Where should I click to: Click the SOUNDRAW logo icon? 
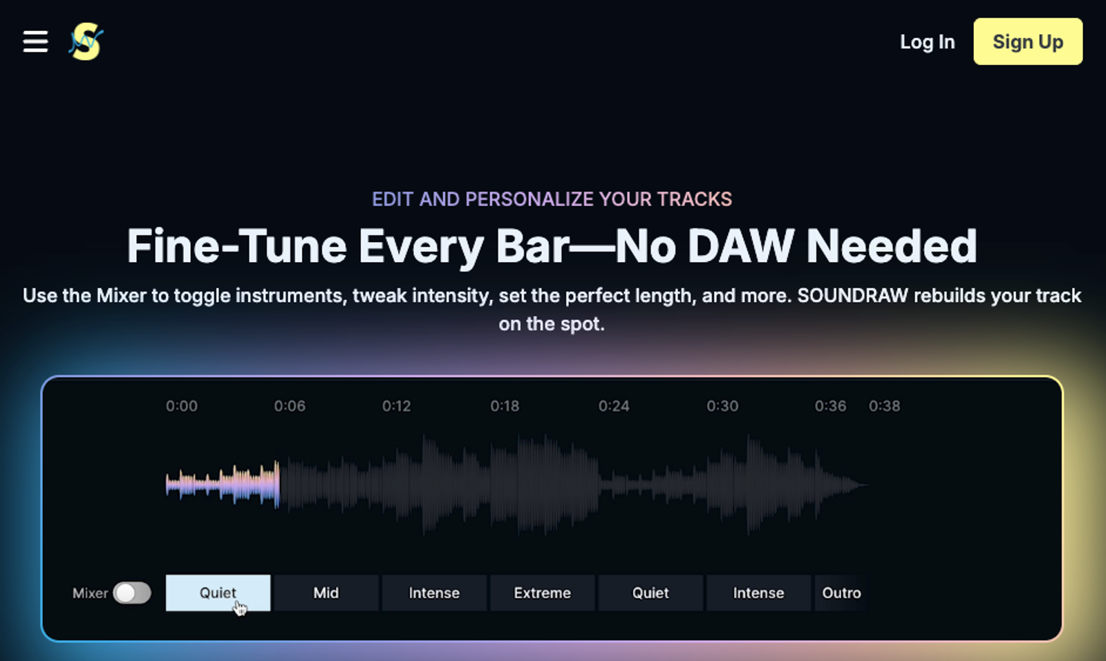click(86, 41)
